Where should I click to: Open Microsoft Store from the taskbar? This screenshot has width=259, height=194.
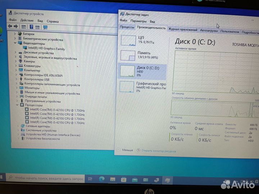(123, 180)
